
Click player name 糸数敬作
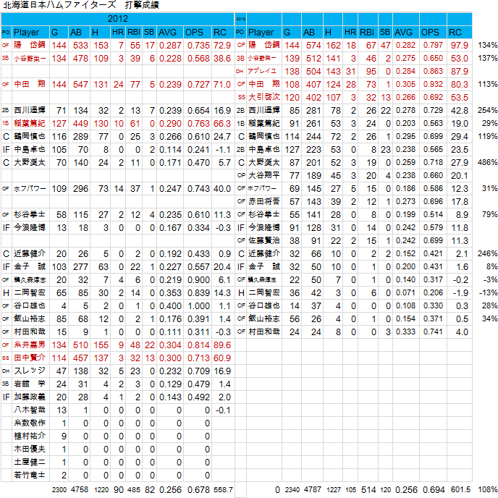tap(30, 423)
